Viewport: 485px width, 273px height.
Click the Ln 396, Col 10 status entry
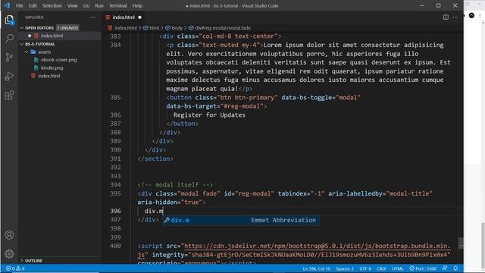point(317,268)
